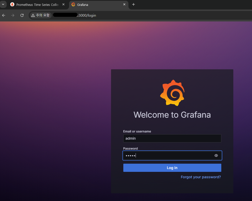Screen dimensions: 252x201
Task: Click the Welcome to Grafana heading
Action: (172, 115)
